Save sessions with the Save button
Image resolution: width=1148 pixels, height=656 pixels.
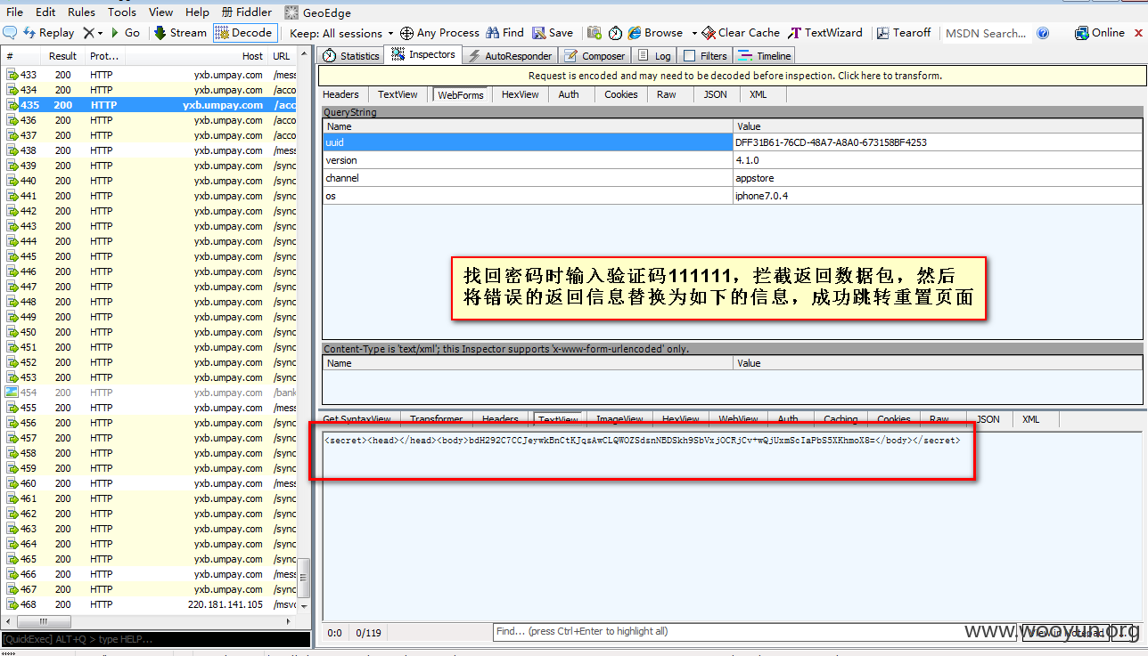(x=553, y=33)
